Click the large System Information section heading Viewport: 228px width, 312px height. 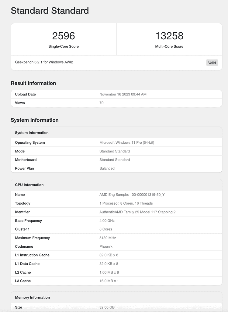pyautogui.click(x=35, y=120)
